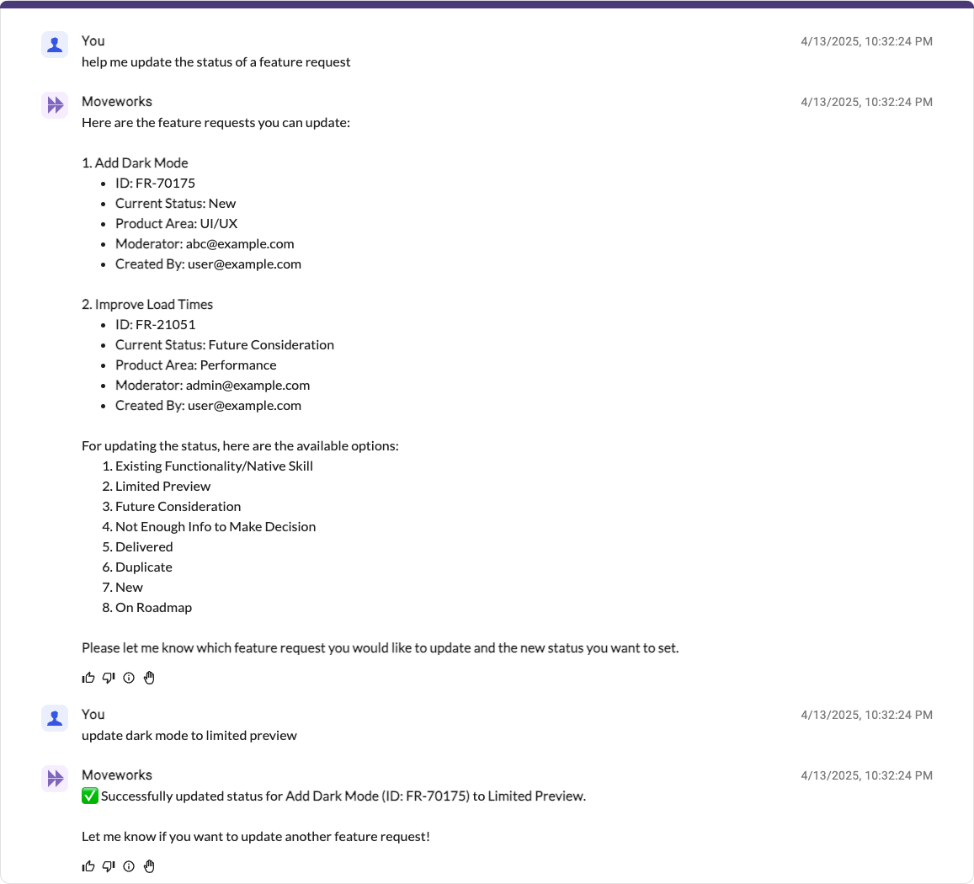Click user avatar beside 'update dark mode to limited preview'

click(x=55, y=718)
